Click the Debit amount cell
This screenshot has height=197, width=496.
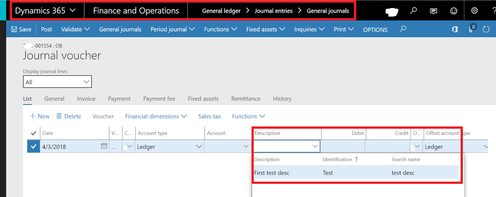[343, 147]
